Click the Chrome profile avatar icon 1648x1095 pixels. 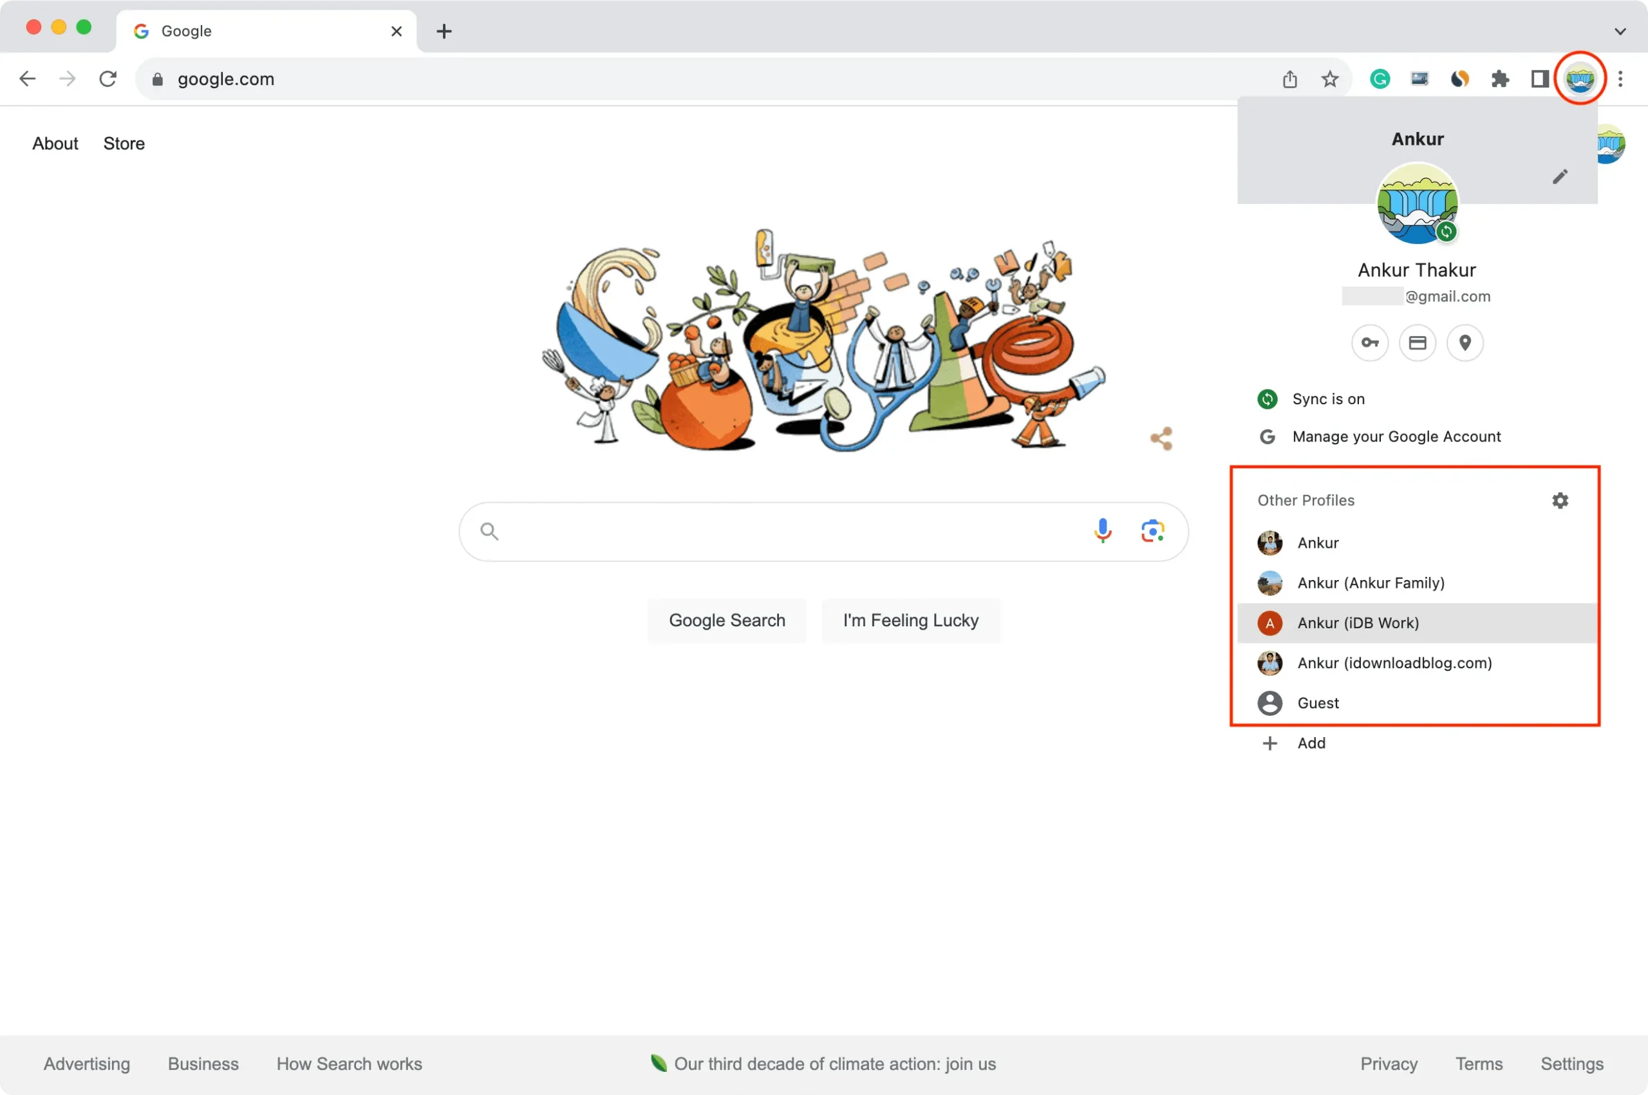click(x=1580, y=79)
